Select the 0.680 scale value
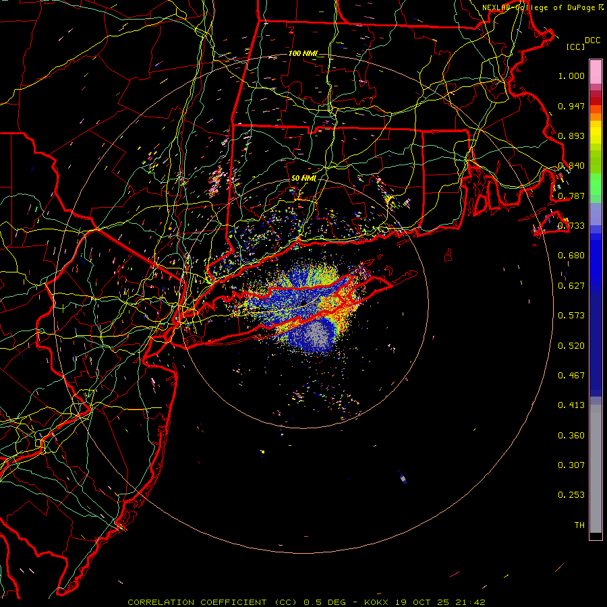The height and width of the screenshot is (607, 607). pyautogui.click(x=571, y=256)
